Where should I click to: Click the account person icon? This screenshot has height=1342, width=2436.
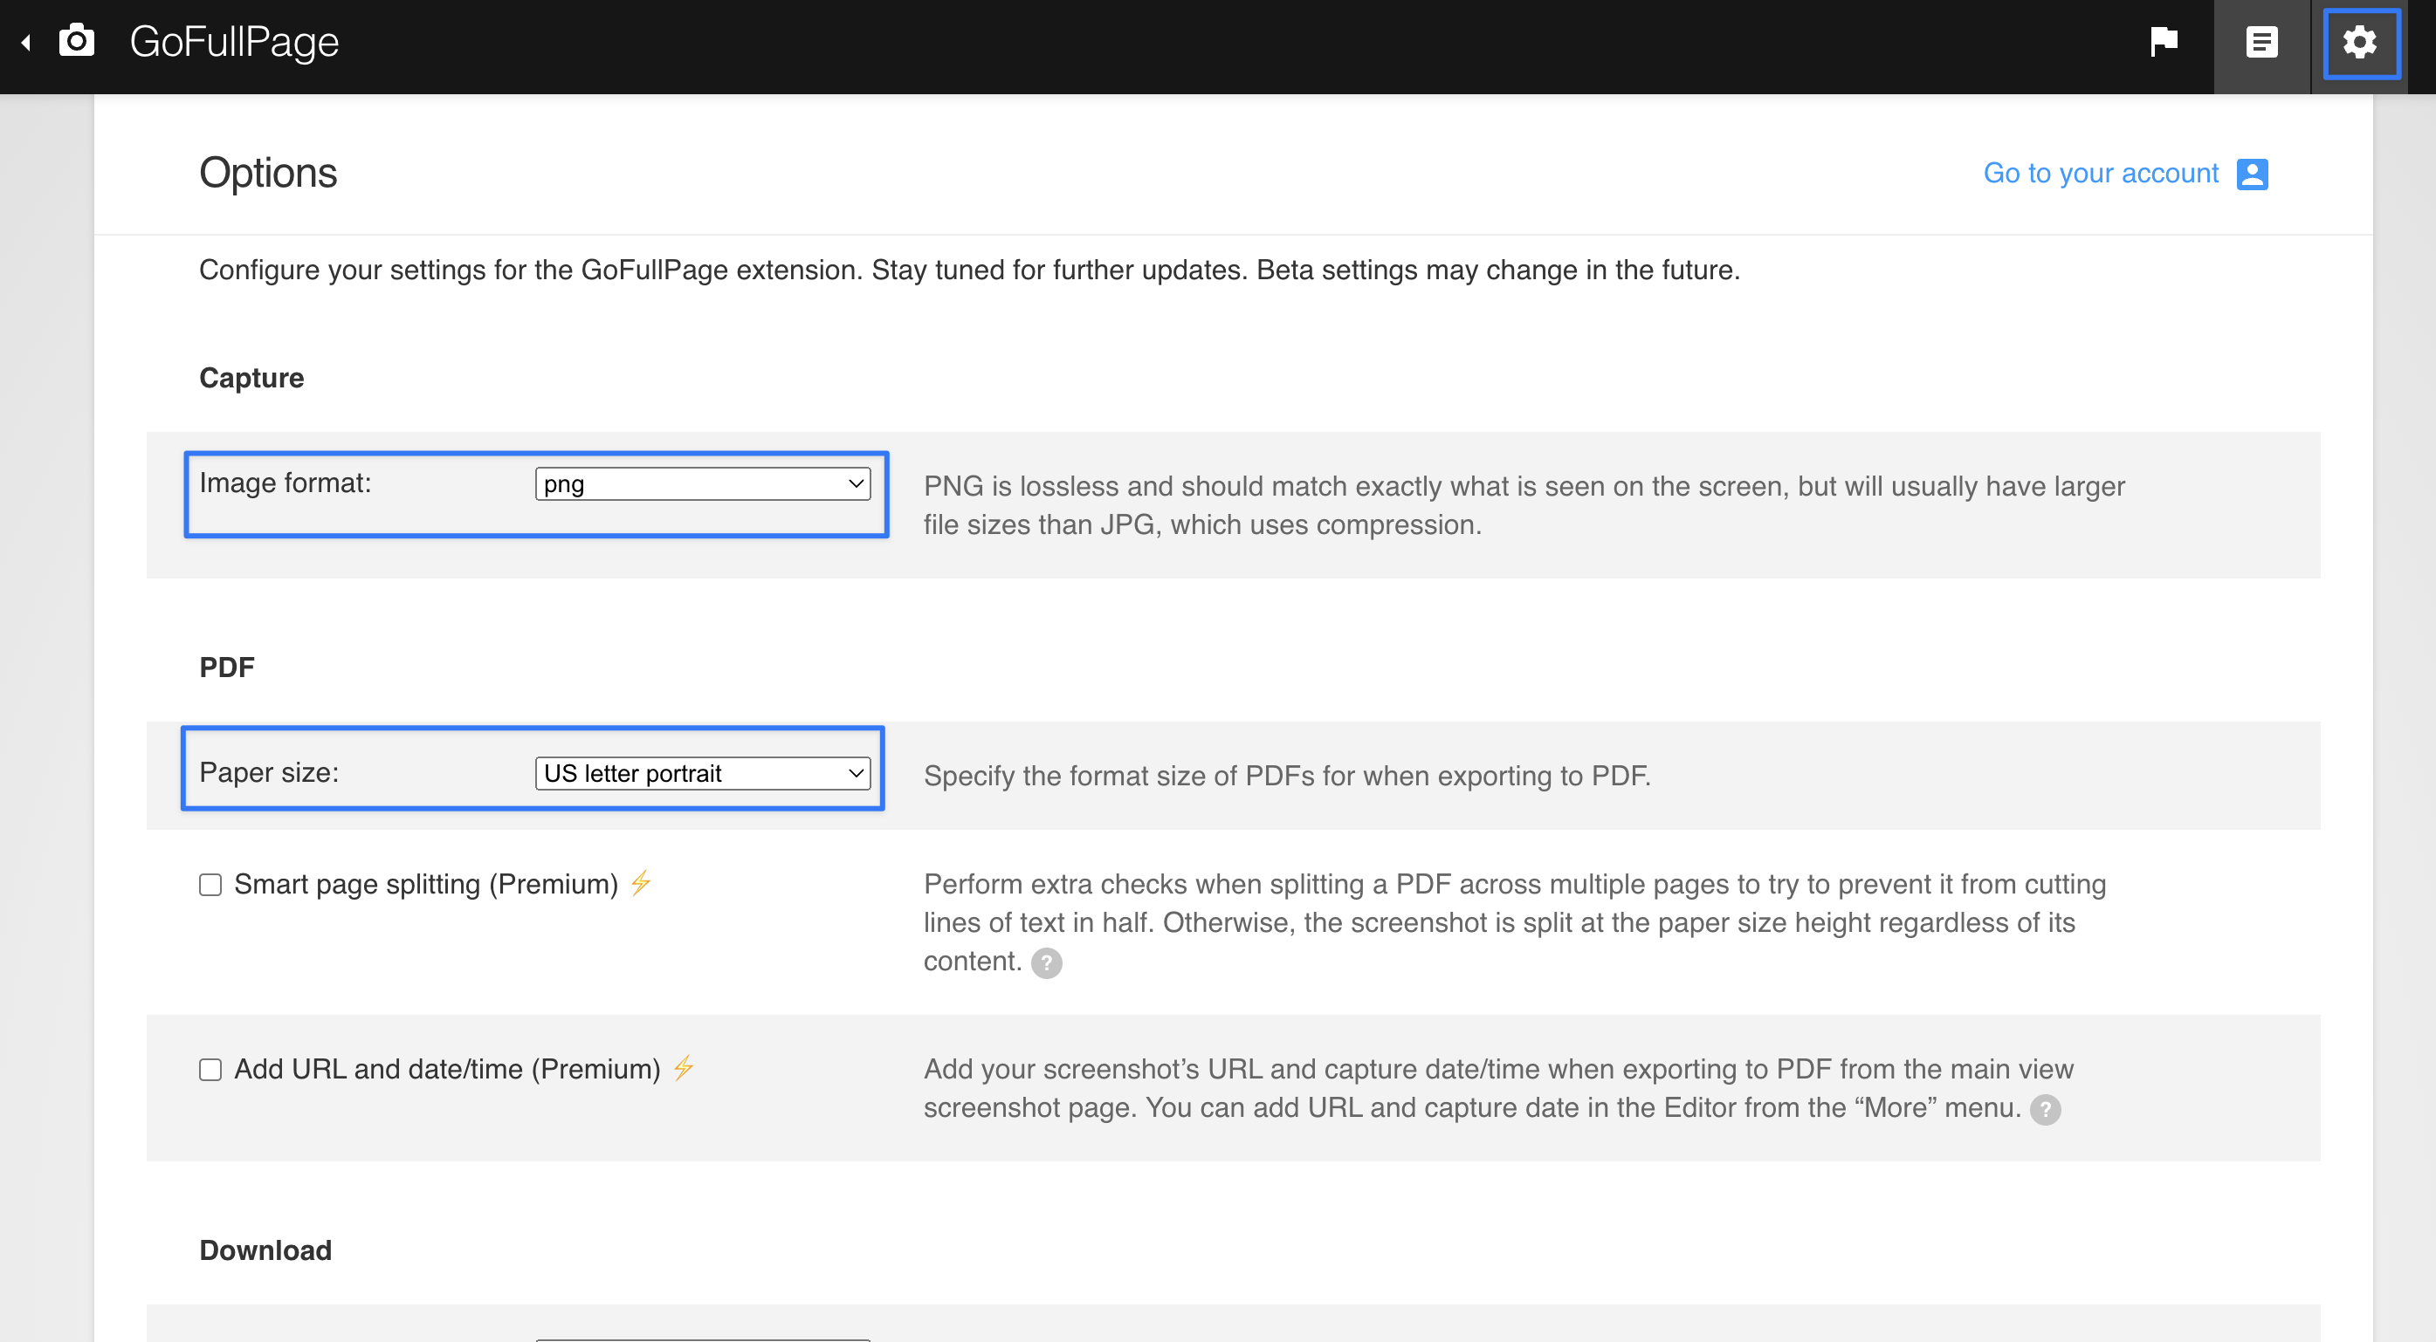click(x=2252, y=174)
